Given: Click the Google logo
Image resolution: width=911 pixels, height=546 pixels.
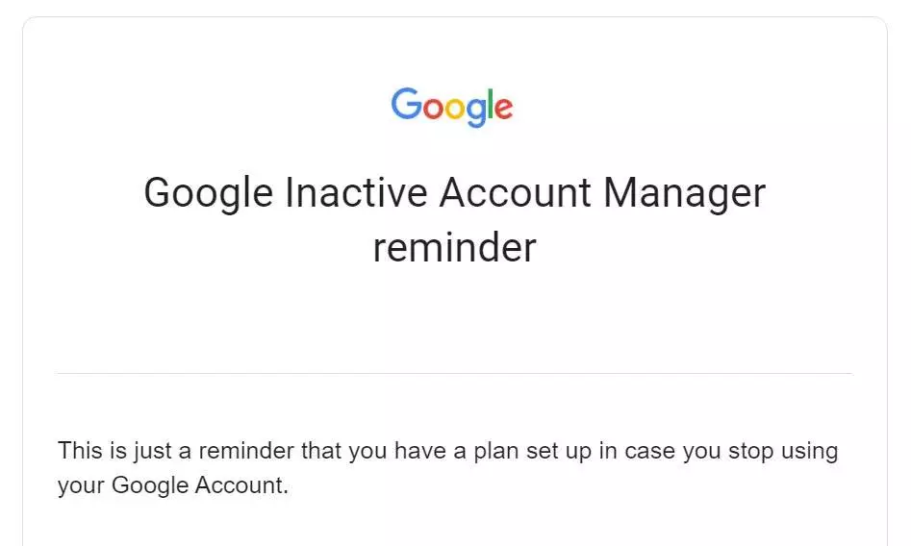Looking at the screenshot, I should coord(452,107).
